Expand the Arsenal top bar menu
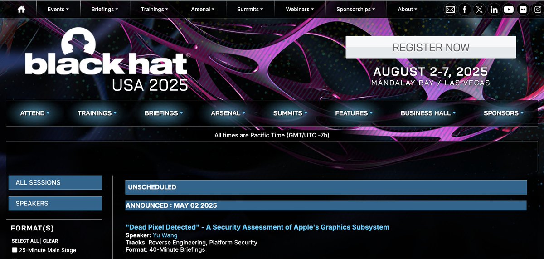This screenshot has height=259, width=544. (203, 9)
